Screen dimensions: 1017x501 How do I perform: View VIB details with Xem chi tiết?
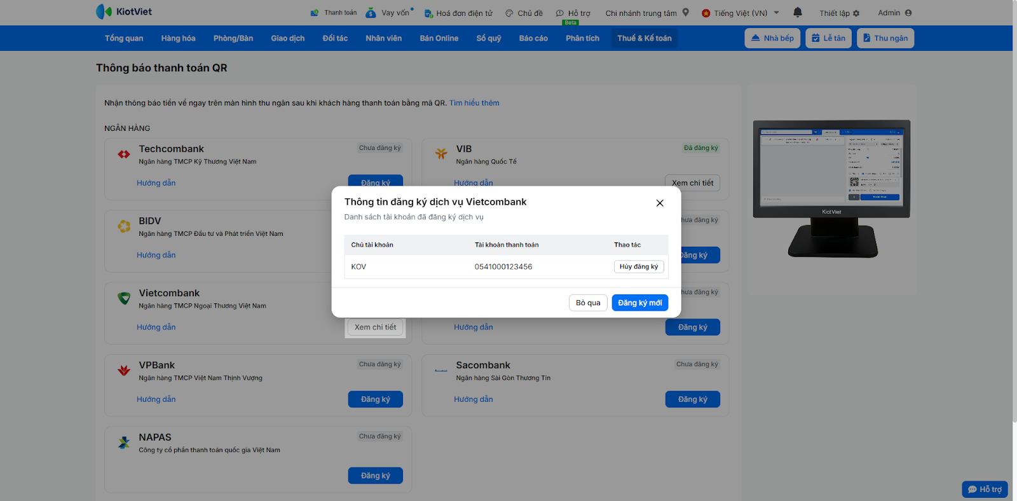(692, 183)
